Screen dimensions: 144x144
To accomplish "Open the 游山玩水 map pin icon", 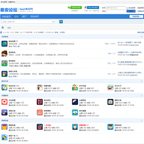I will [4, 88].
